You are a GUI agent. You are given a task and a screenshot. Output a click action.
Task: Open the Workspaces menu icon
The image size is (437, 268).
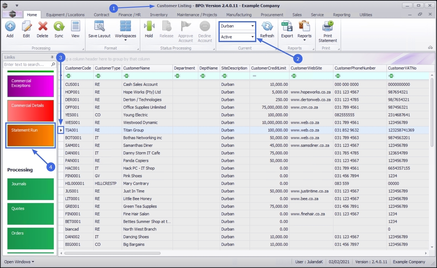[126, 26]
